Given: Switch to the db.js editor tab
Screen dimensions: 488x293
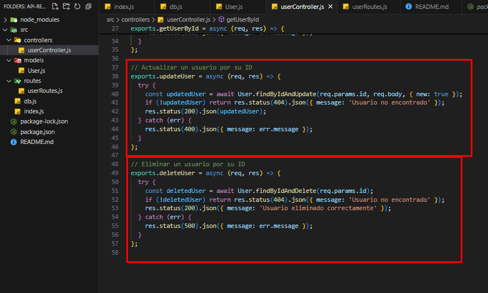Looking at the screenshot, I should point(182,7).
